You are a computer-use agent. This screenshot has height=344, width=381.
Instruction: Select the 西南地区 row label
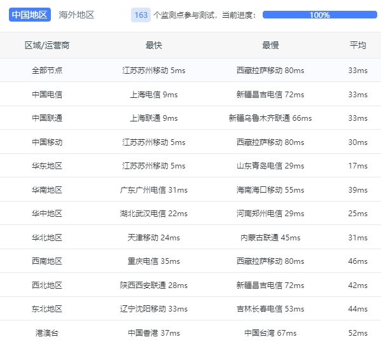(x=47, y=261)
